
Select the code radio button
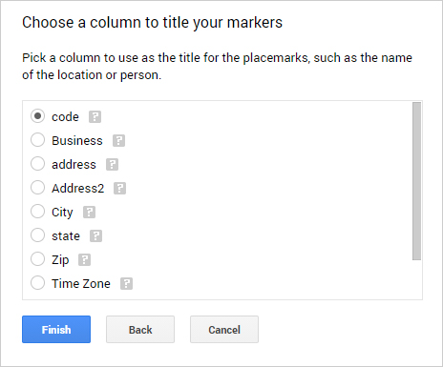click(37, 116)
